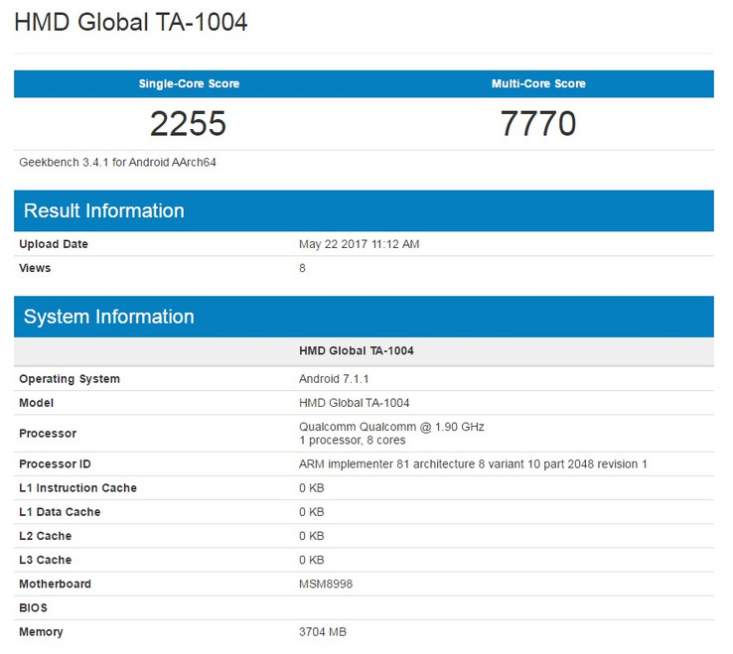This screenshot has width=733, height=654.
Task: Select the Motherboard label
Action: click(x=55, y=584)
